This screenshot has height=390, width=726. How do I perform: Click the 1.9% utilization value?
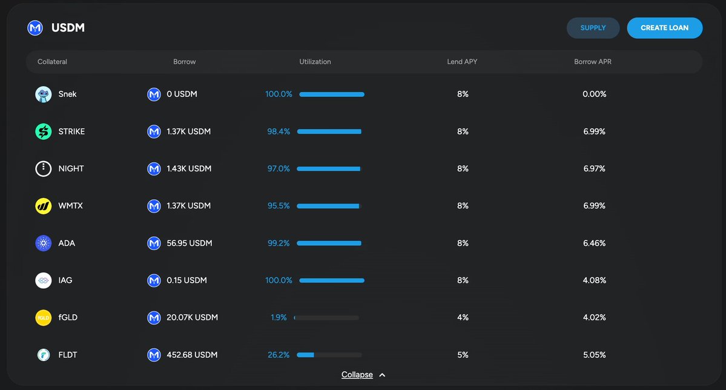pyautogui.click(x=279, y=318)
